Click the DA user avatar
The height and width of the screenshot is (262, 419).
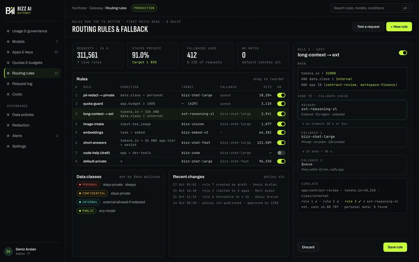tap(8, 252)
